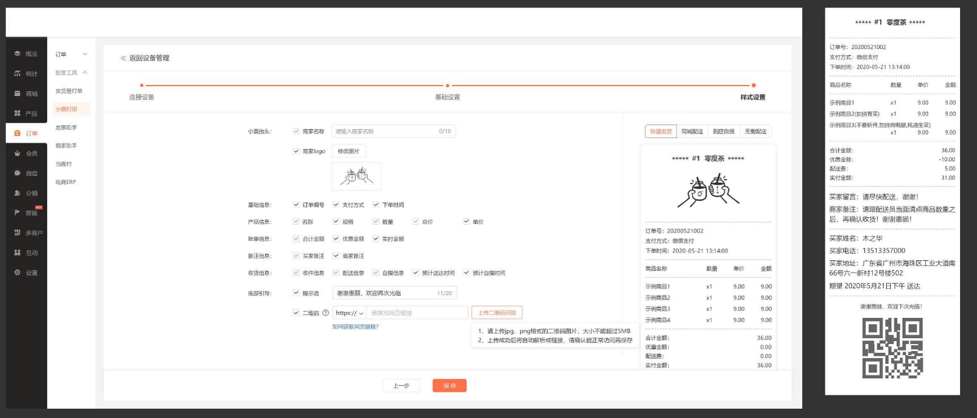Toggle the 订单编号 checkbox
This screenshot has height=418, width=977.
296,205
